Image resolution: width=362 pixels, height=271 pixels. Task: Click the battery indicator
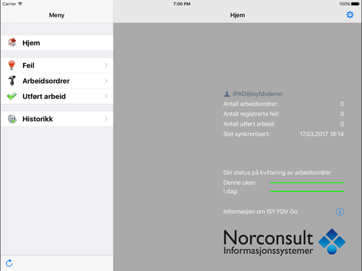click(355, 4)
